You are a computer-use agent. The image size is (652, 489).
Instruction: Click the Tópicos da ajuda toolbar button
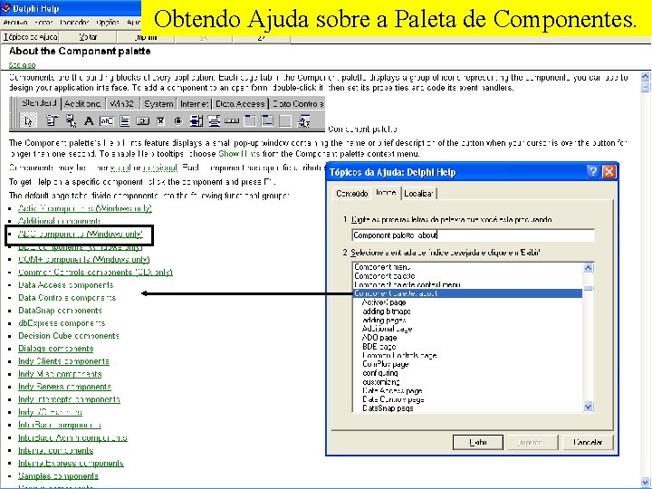pos(30,37)
